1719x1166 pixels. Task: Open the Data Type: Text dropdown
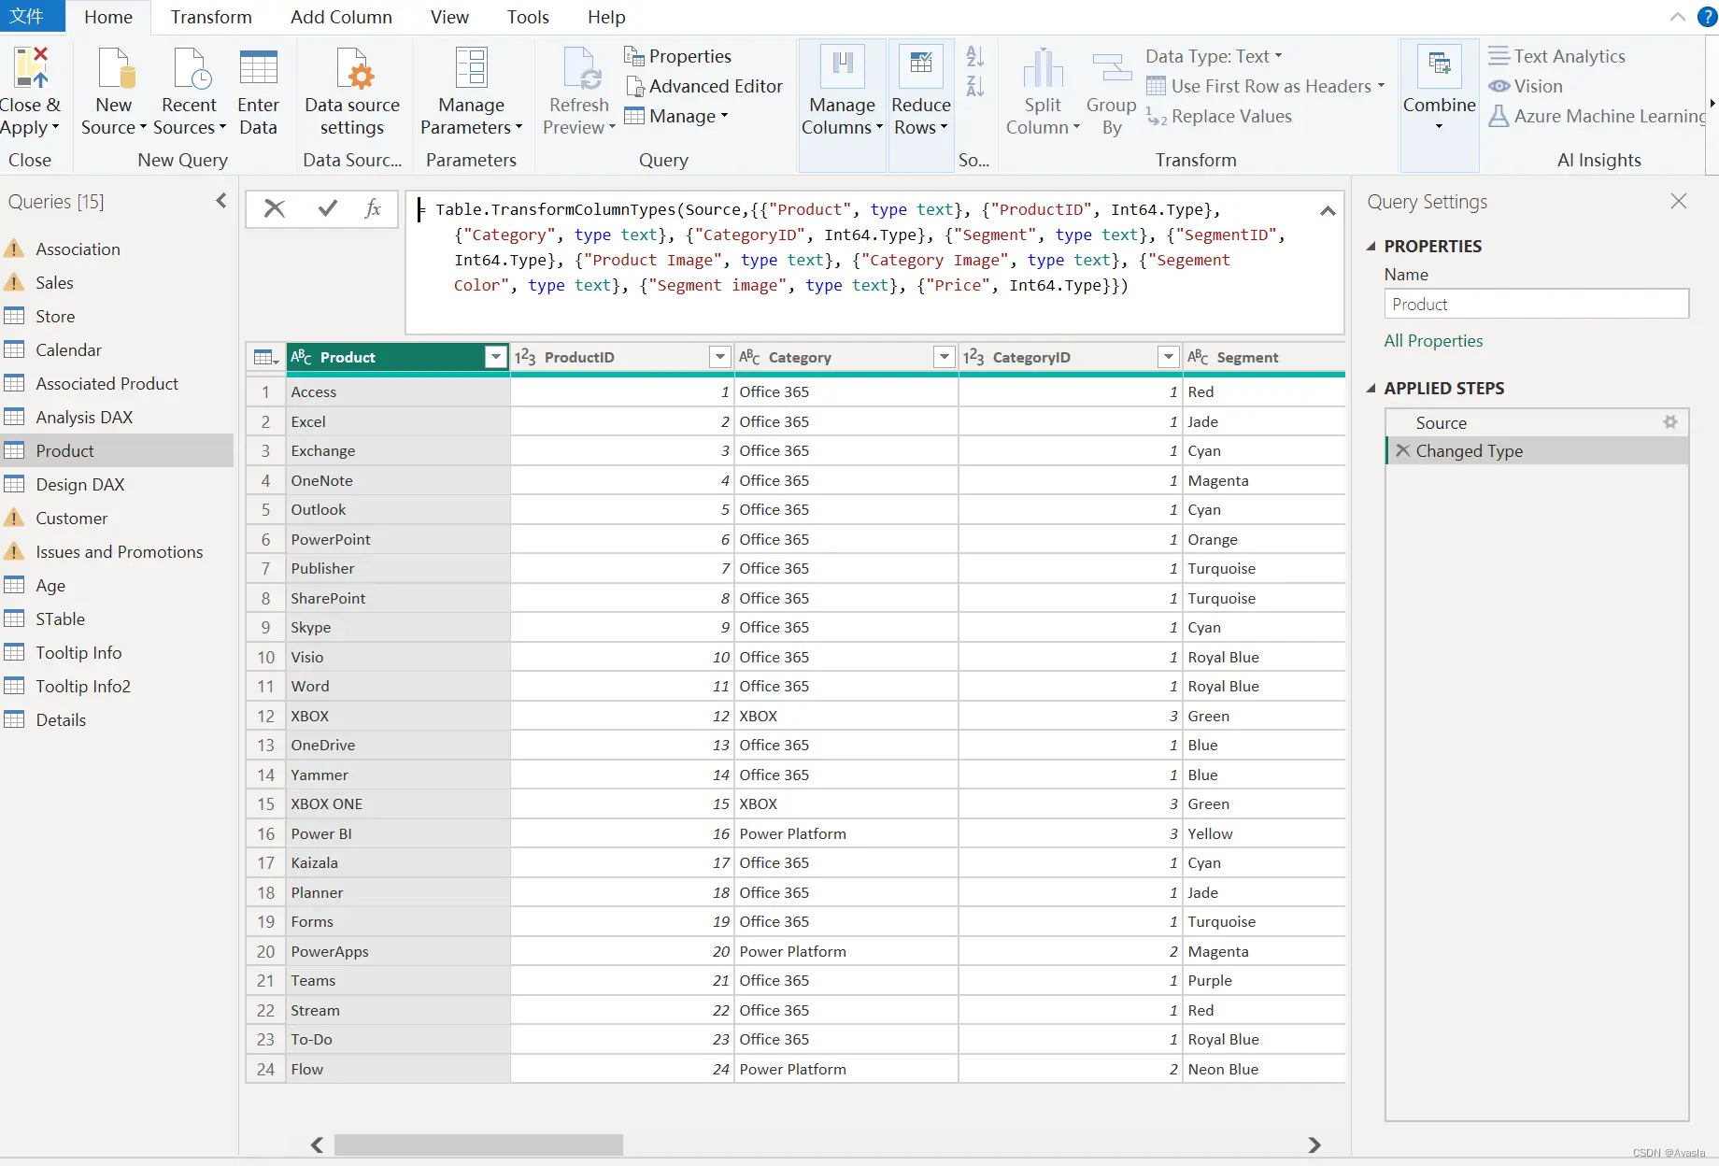tap(1215, 56)
